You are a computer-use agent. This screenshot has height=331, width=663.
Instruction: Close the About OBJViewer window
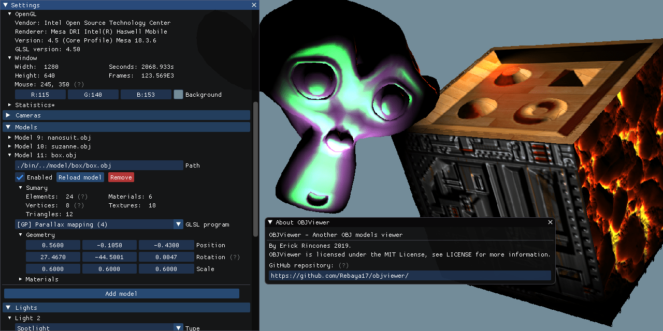tap(550, 222)
